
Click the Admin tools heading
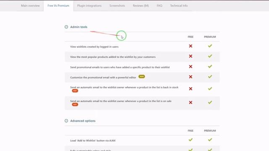tap(79, 27)
